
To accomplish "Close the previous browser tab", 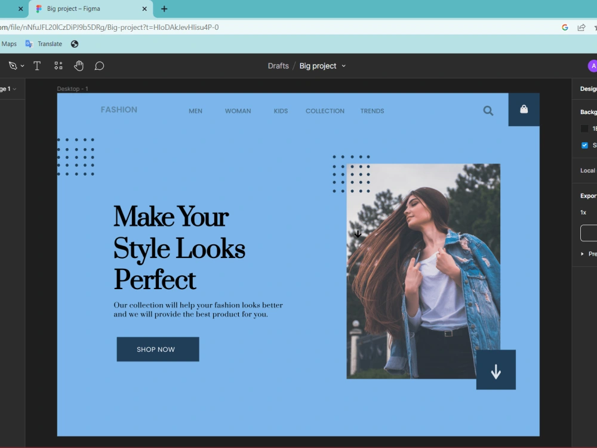I will tap(20, 9).
